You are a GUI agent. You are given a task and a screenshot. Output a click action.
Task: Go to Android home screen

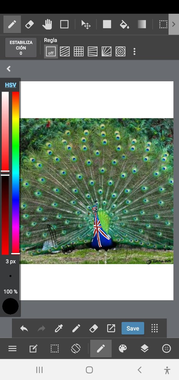point(89,370)
